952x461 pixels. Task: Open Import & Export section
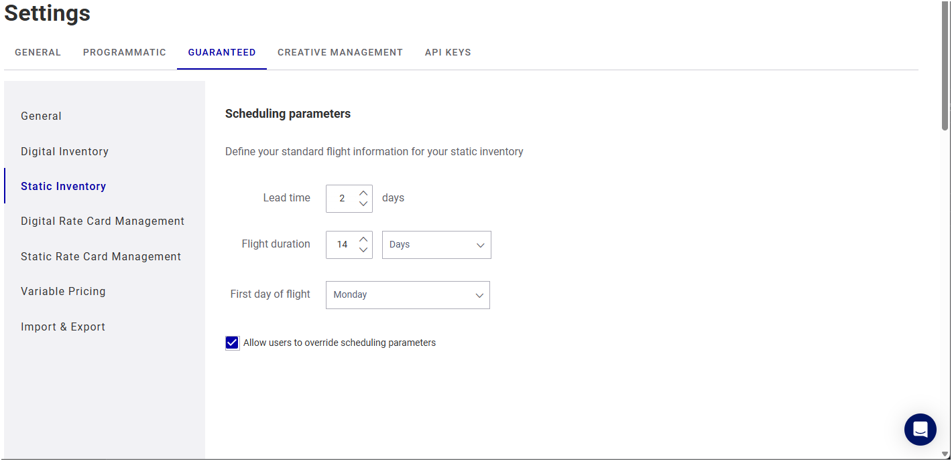[x=63, y=327]
